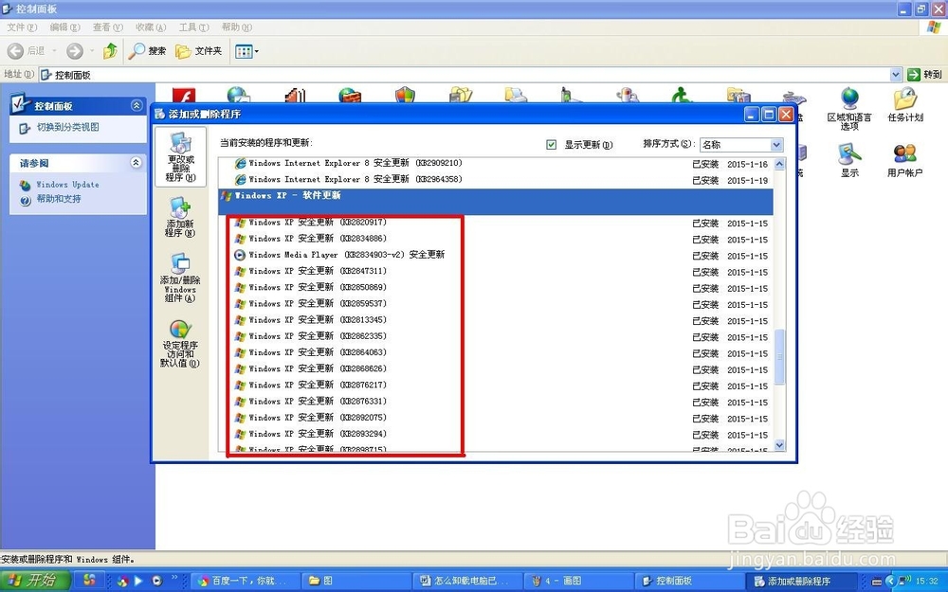Viewport: 948px width, 592px height.
Task: Switch to 怎么卸载电脑已 document taskbar button
Action: point(467,581)
